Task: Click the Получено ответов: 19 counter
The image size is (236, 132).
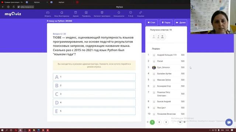Action: click(x=161, y=30)
